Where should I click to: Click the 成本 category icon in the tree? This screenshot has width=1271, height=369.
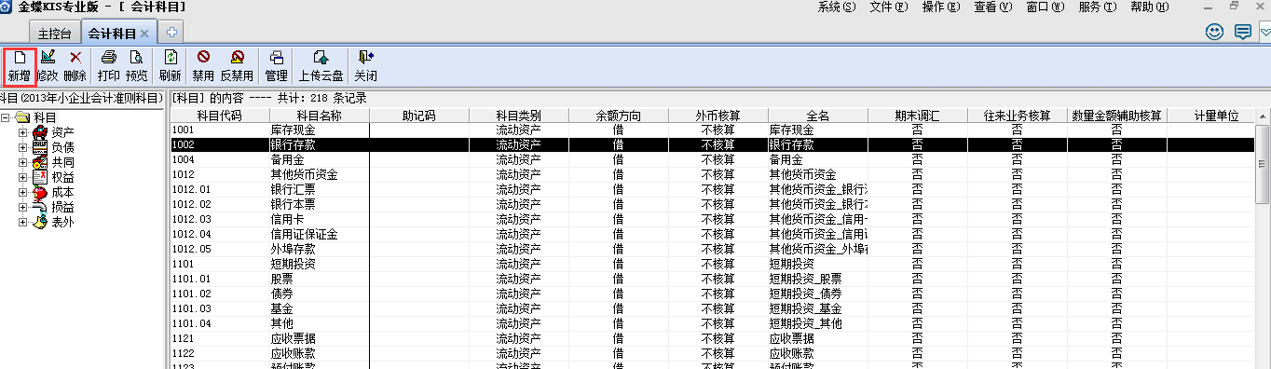tap(41, 192)
